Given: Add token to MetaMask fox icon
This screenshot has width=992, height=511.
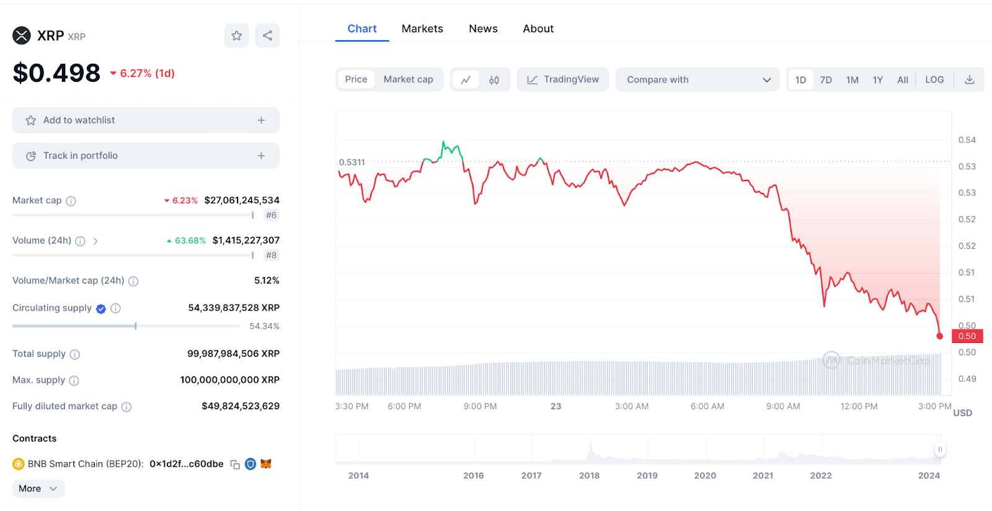Looking at the screenshot, I should tap(266, 464).
